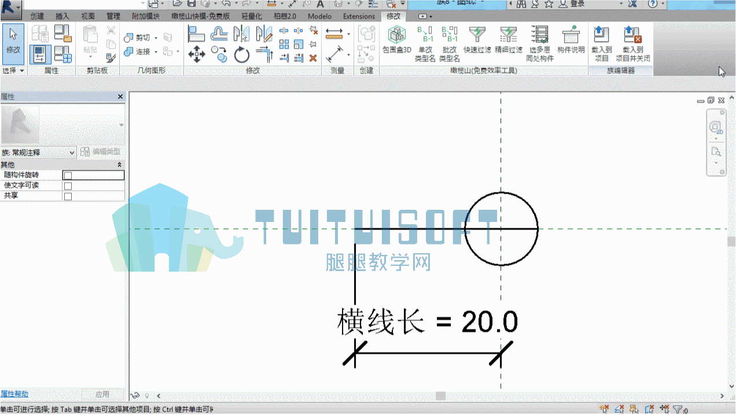This screenshot has height=415, width=736.
Task: Click the 应用 apply button
Action: pyautogui.click(x=102, y=394)
